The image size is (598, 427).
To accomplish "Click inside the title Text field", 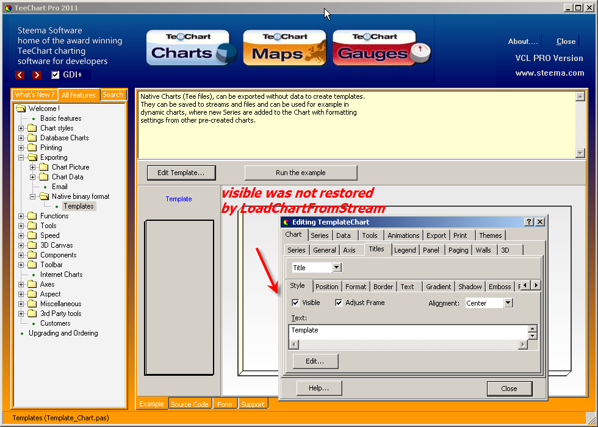I will (x=408, y=332).
